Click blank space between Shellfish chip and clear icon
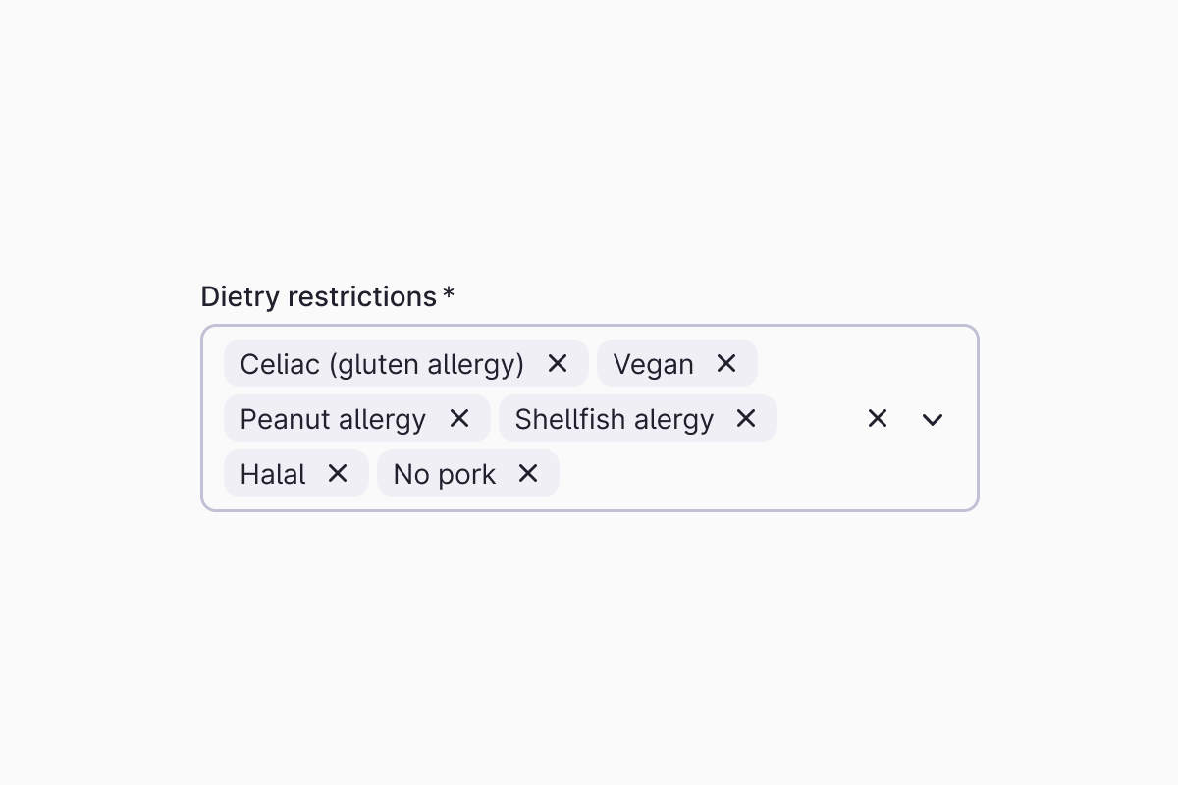This screenshot has width=1178, height=785. tap(817, 419)
